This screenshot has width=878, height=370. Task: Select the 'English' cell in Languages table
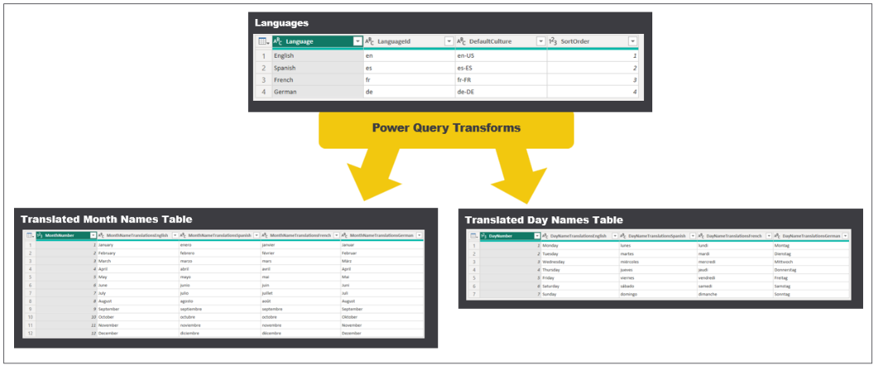point(317,56)
